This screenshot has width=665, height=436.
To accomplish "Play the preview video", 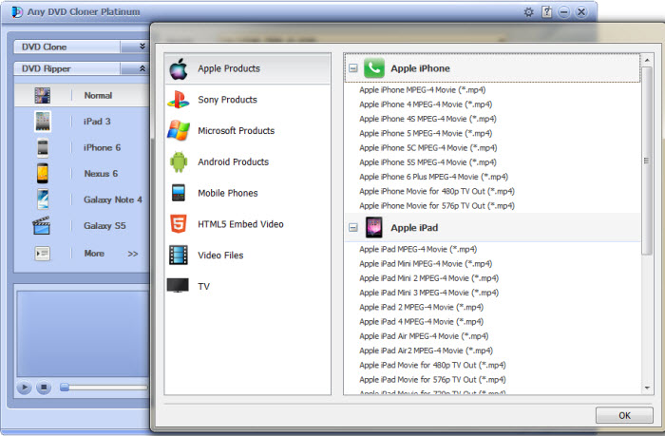I will pos(24,388).
